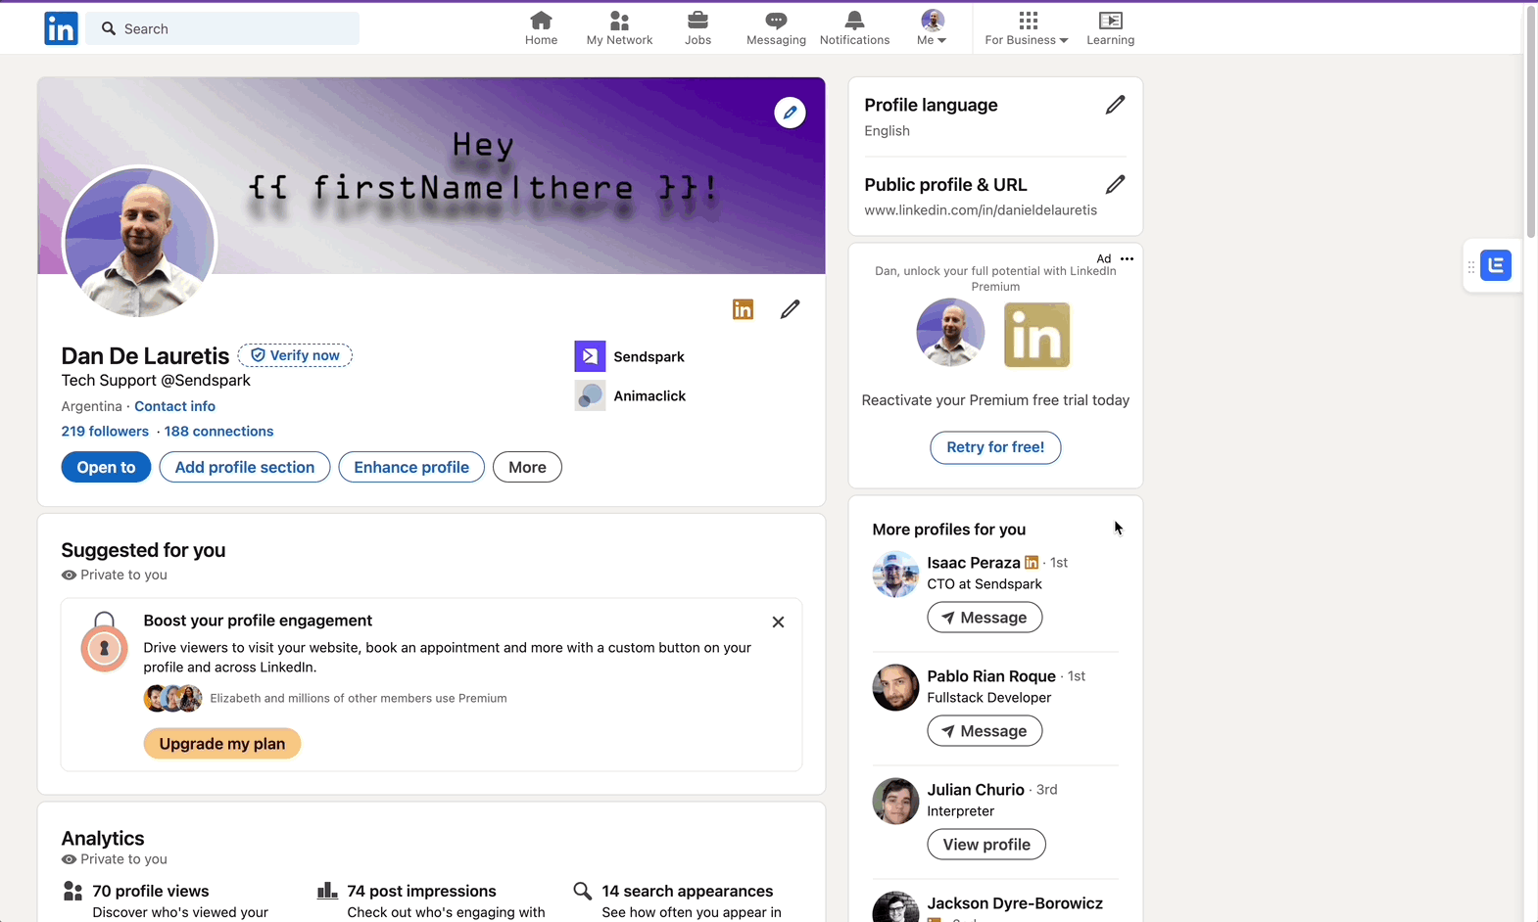Open 14 search appearances analytics
This screenshot has width=1538, height=922.
pyautogui.click(x=688, y=892)
